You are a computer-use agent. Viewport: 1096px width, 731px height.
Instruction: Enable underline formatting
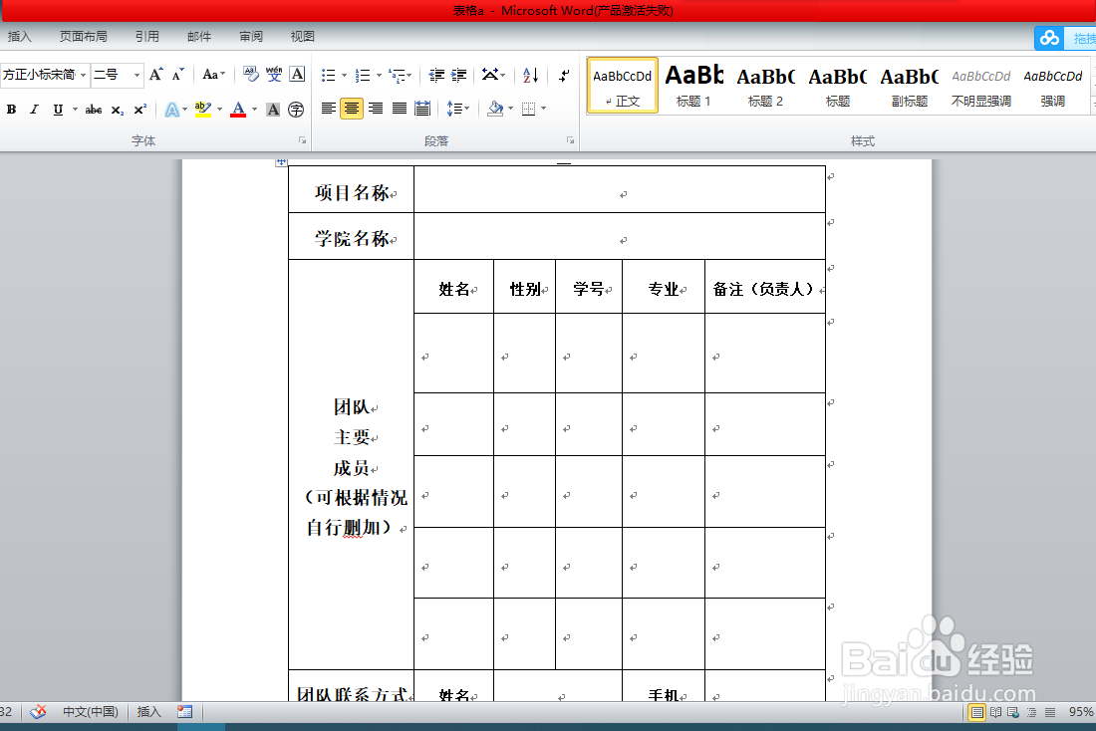point(58,109)
